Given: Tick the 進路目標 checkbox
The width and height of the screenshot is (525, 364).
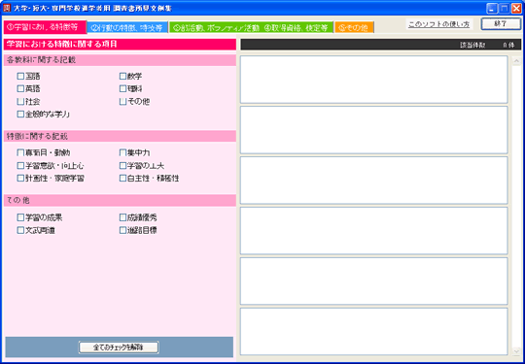Looking at the screenshot, I should [x=122, y=230].
